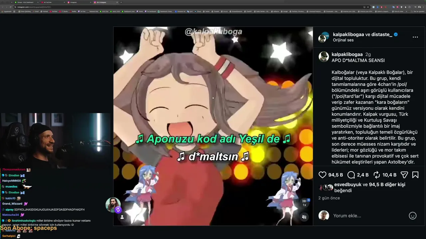The height and width of the screenshot is (239, 426).
Task: Open the ChatGPT bookmark
Action: coord(248,11)
